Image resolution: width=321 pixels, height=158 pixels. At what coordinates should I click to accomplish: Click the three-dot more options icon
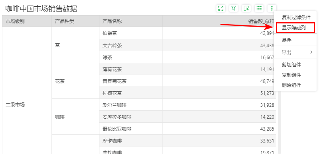(x=272, y=8)
